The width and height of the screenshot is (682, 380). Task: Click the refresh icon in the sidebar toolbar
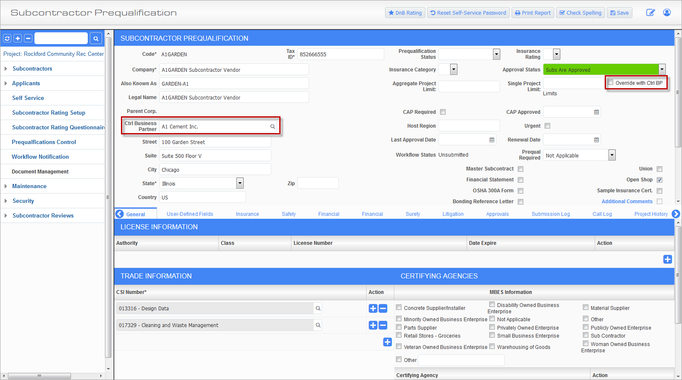click(7, 38)
